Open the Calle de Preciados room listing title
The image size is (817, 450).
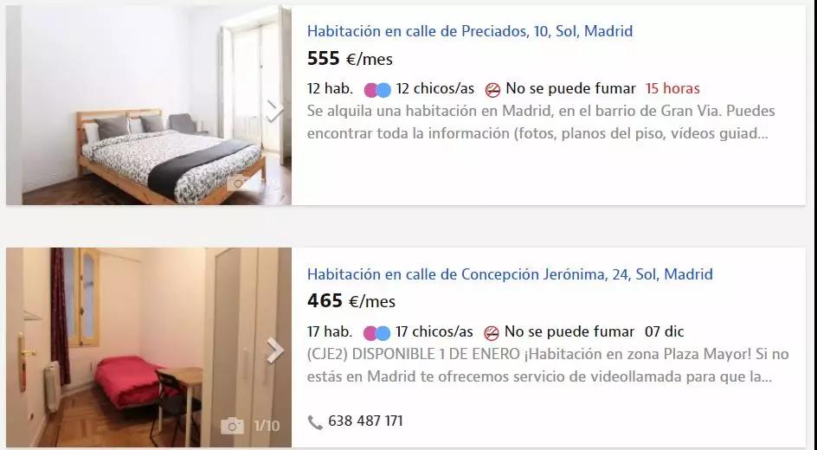(x=469, y=31)
